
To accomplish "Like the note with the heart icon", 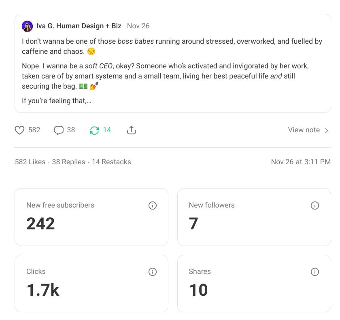I will [19, 130].
